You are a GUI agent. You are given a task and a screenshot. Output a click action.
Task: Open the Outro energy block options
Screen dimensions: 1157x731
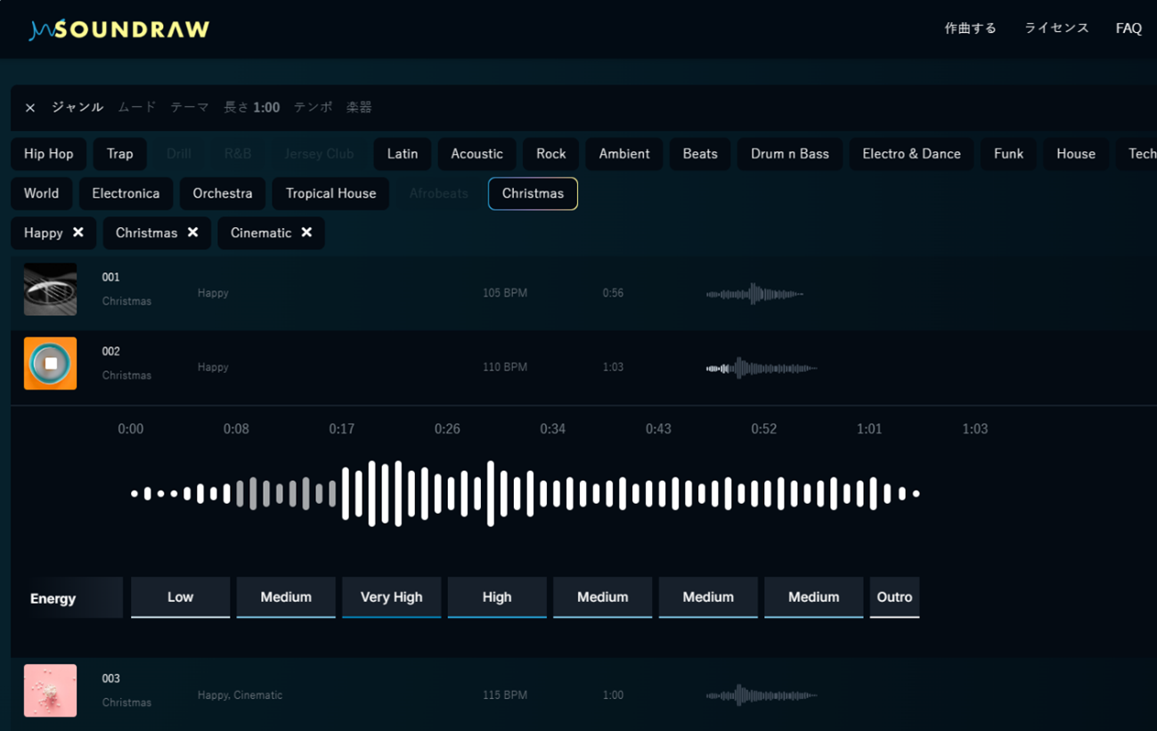coord(894,597)
